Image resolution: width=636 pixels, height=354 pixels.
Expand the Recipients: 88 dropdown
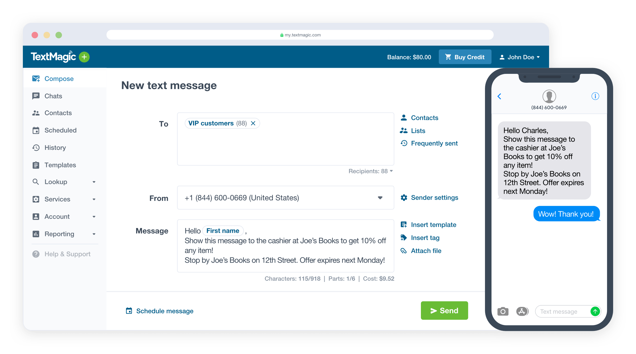pyautogui.click(x=370, y=171)
